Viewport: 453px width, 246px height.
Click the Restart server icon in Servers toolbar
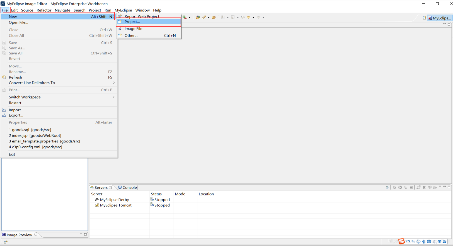406,187
